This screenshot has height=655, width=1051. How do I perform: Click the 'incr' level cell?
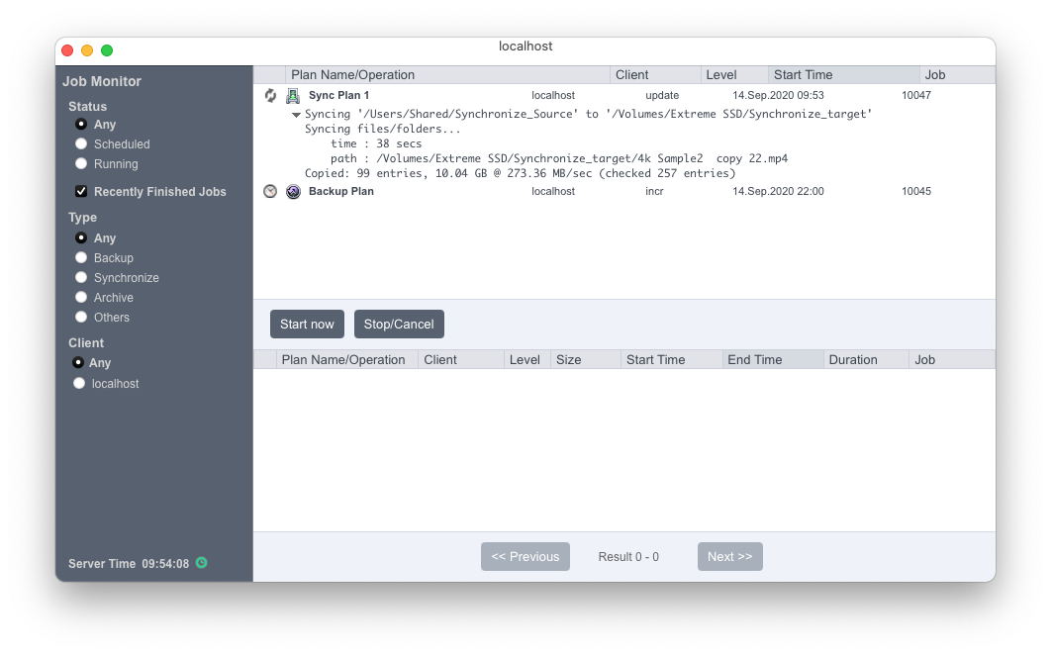(654, 191)
